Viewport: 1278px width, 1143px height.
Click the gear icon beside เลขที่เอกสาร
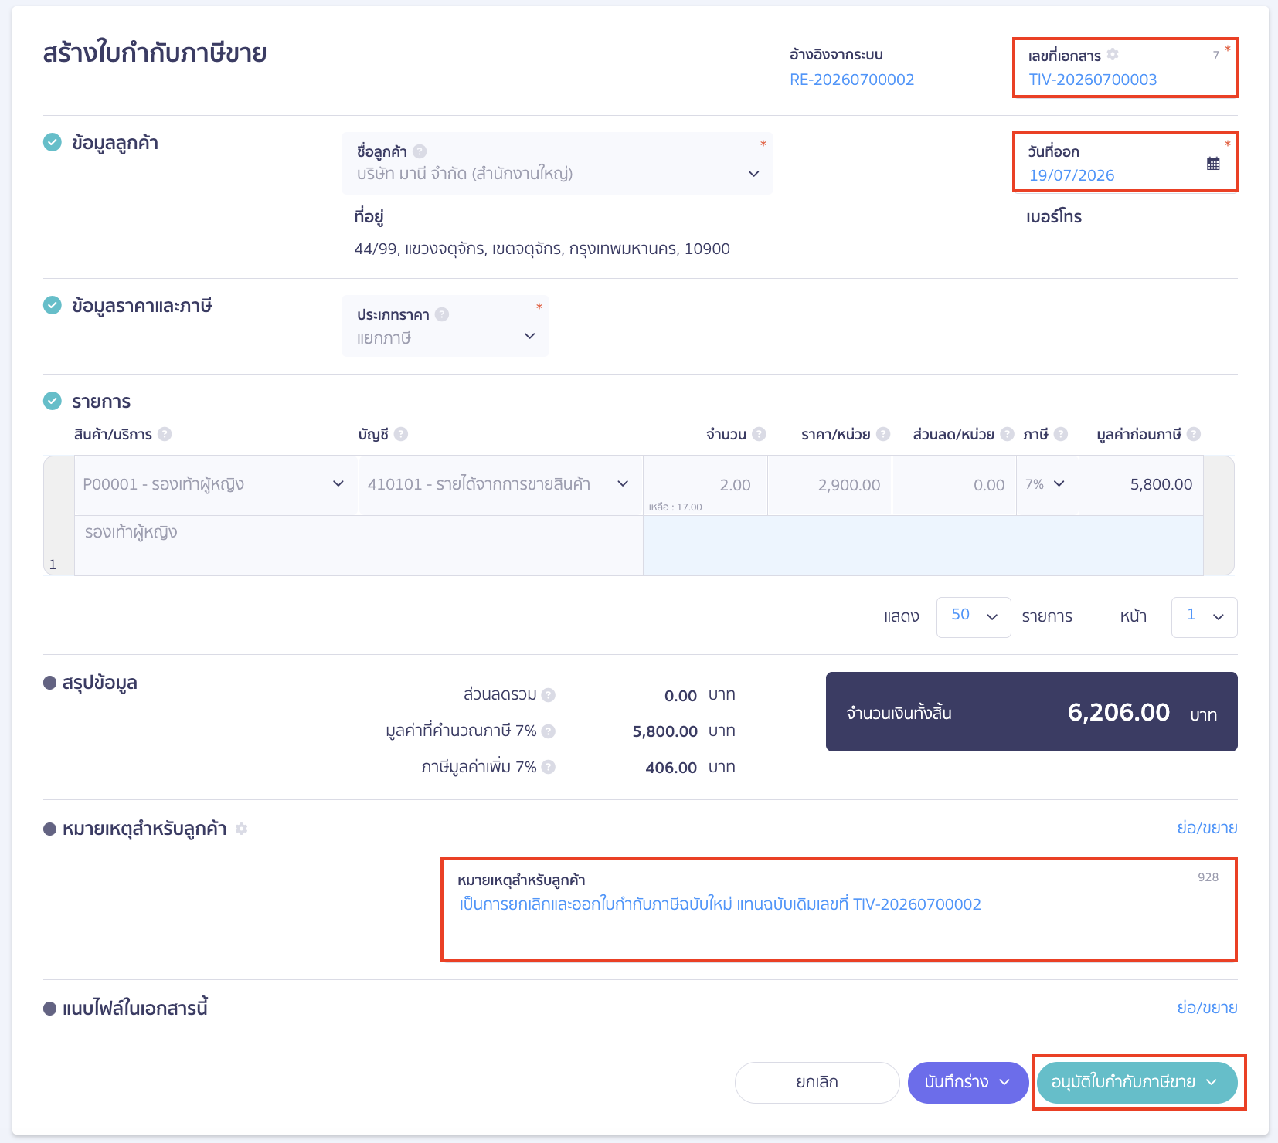[1113, 54]
